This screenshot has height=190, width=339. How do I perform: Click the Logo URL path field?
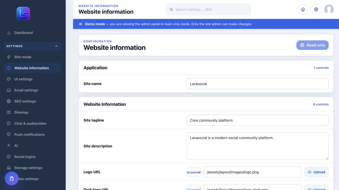pos(252,172)
